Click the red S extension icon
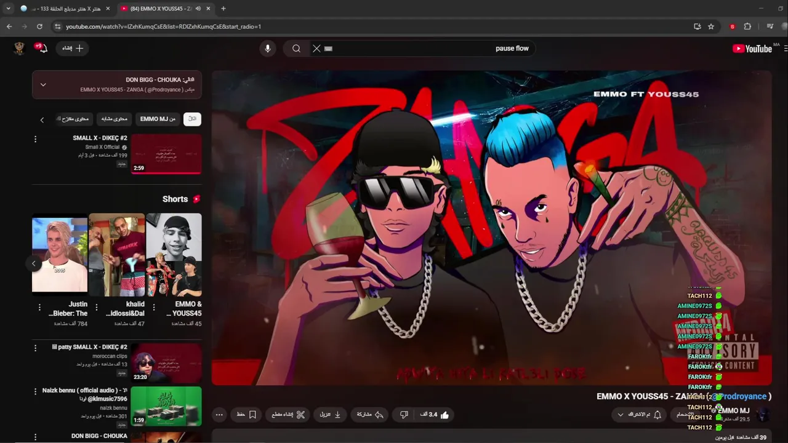The width and height of the screenshot is (788, 443). point(732,26)
